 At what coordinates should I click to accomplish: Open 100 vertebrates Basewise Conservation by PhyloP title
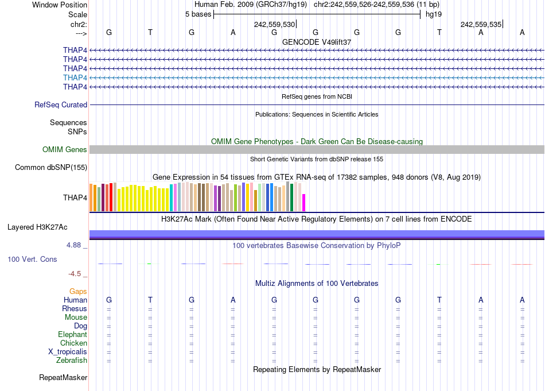point(317,246)
